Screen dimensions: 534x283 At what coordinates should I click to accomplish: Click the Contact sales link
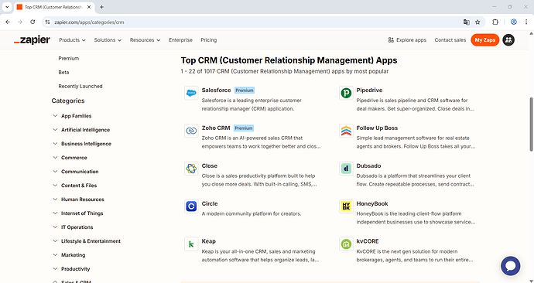pyautogui.click(x=450, y=40)
